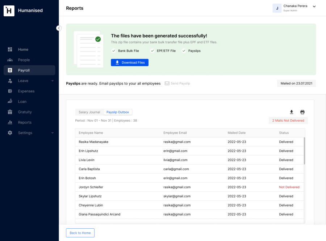
Task: Click the checkmark beside Payslips
Action: tap(184, 51)
